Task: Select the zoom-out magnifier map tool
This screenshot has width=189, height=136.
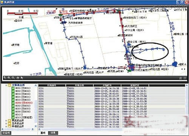Action: tap(13, 78)
